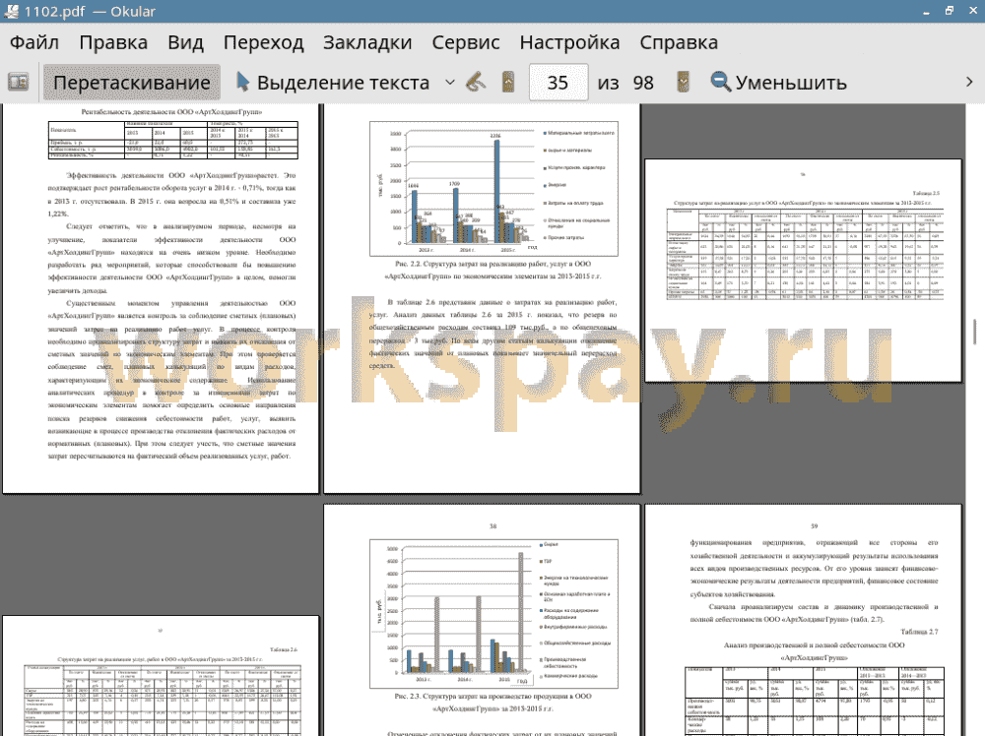Viewport: 985px width, 736px height.
Task: Click the page with Таблица 2.6
Action: (x=161, y=676)
